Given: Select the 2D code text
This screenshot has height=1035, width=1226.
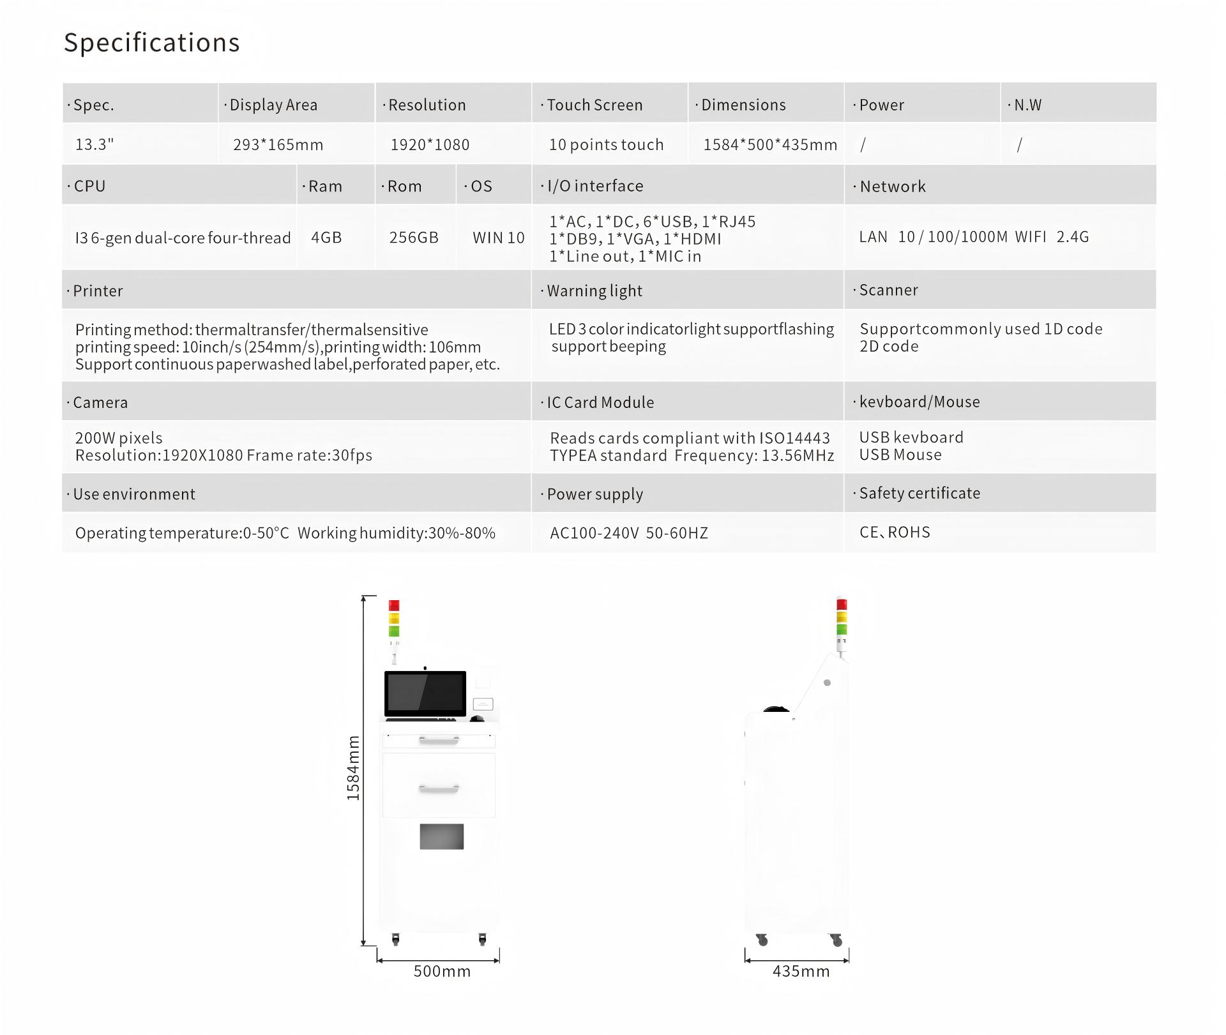Looking at the screenshot, I should (889, 346).
